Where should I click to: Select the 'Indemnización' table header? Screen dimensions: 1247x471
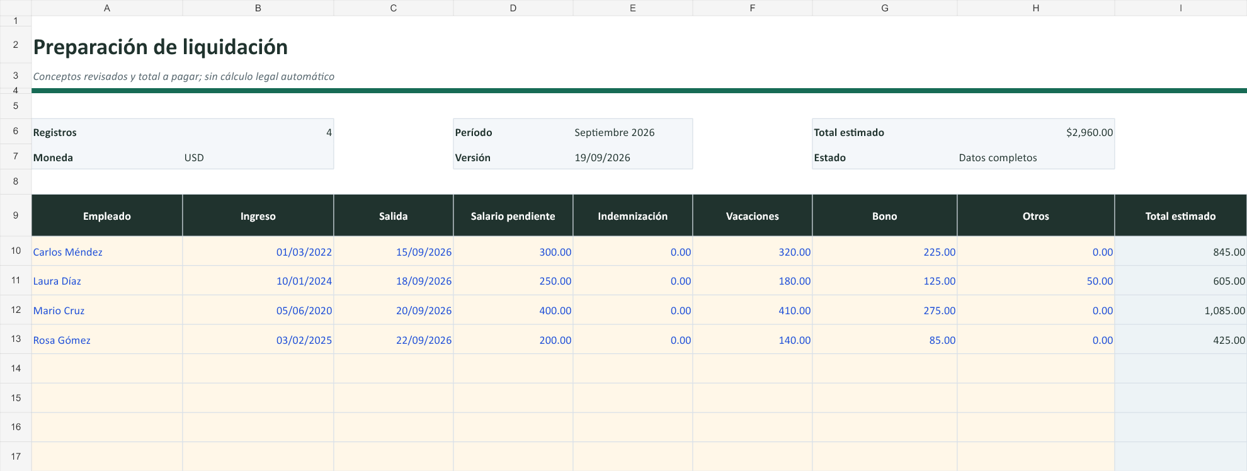(633, 216)
